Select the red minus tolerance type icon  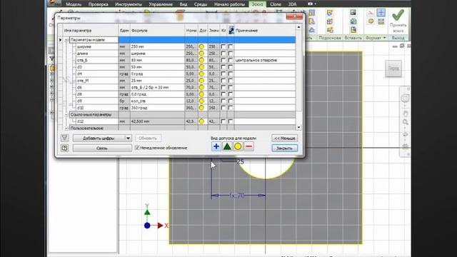coord(248,146)
